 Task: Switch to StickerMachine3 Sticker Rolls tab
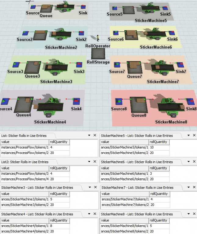point(37,188)
